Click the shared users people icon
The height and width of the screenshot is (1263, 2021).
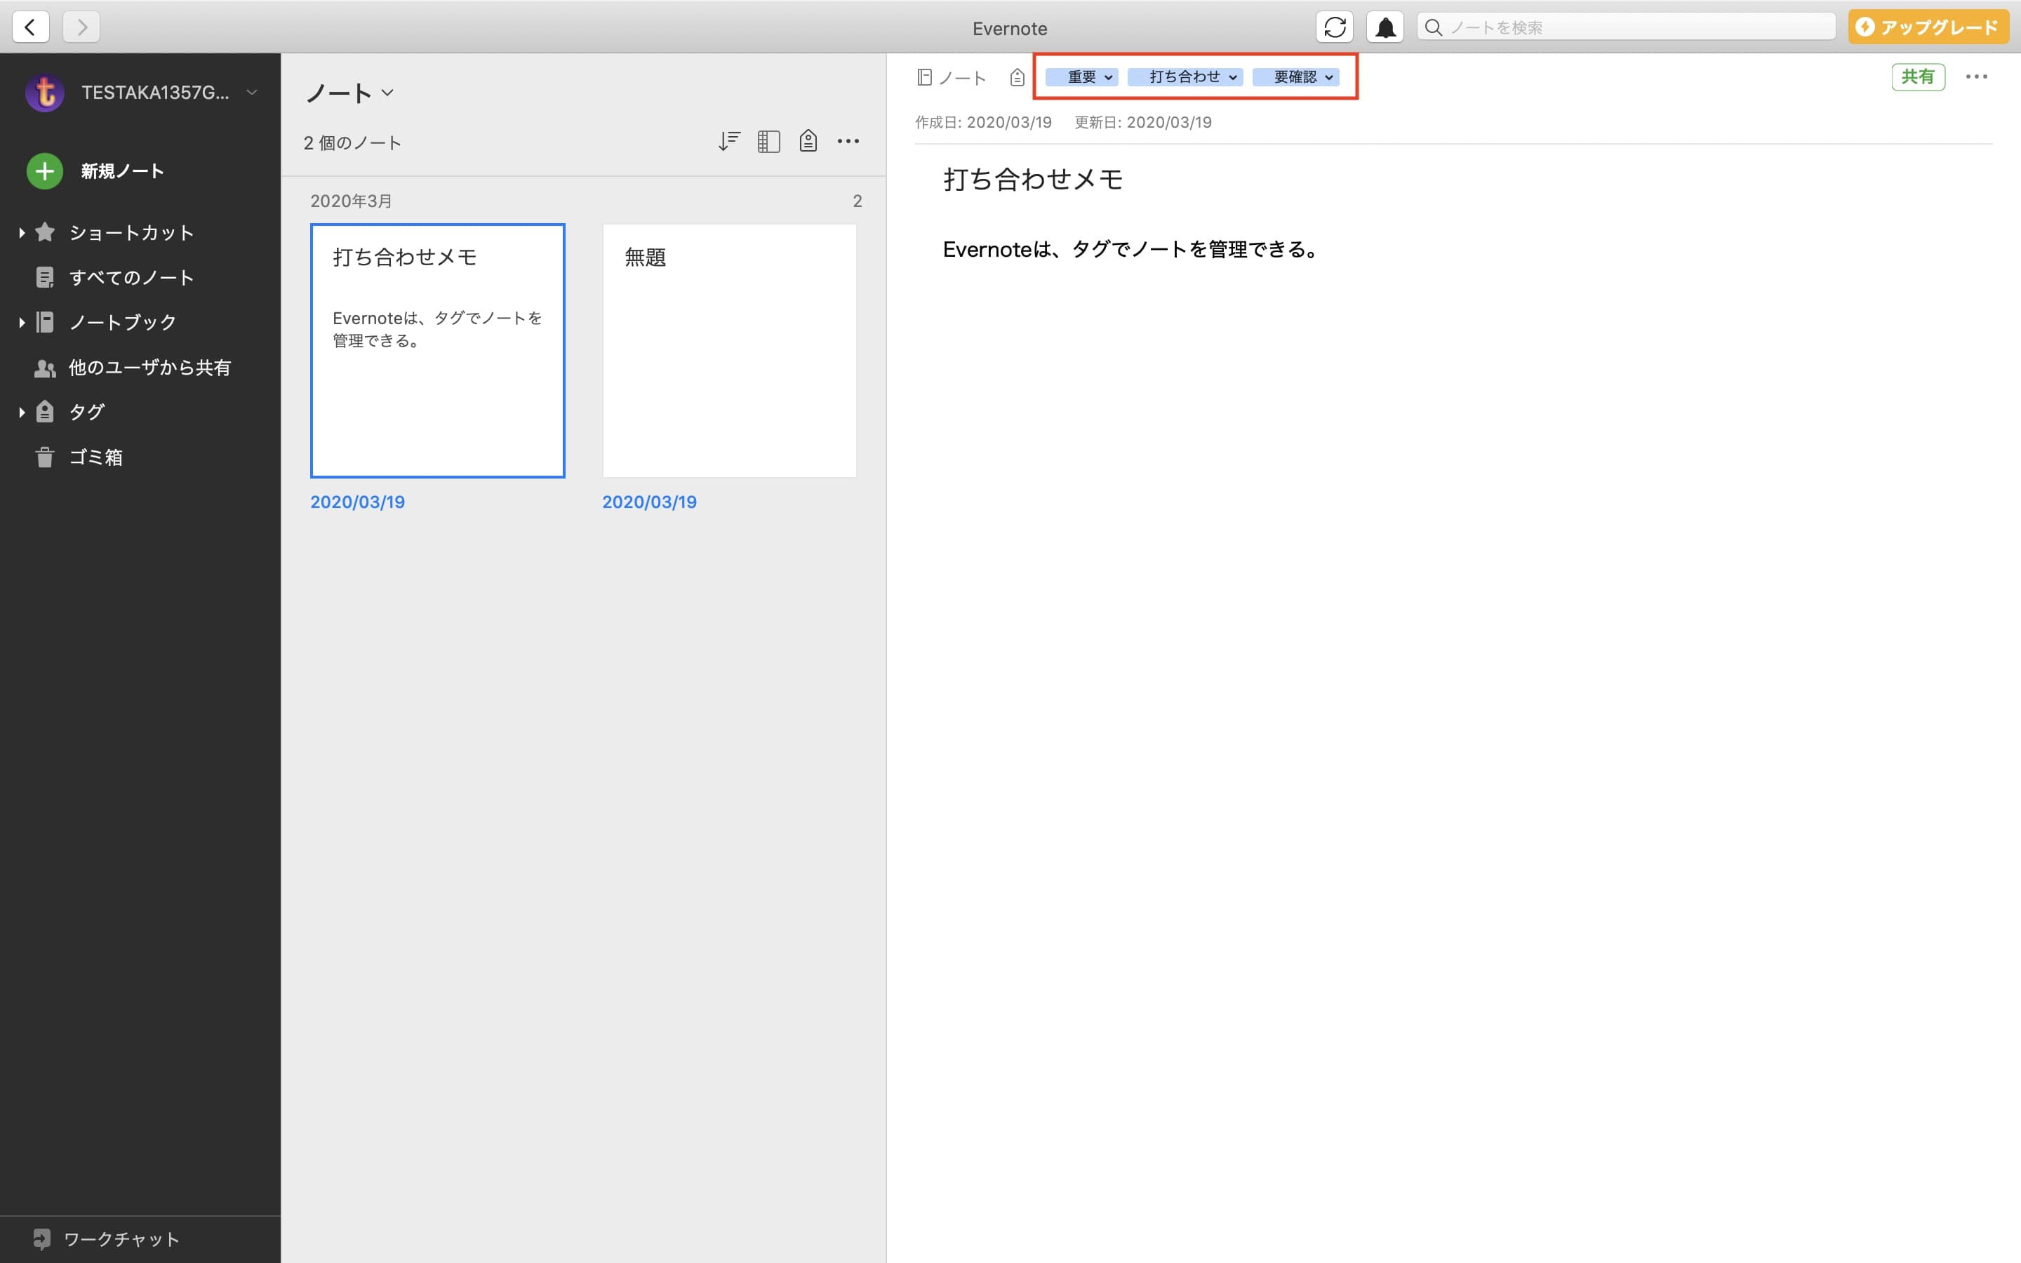[x=45, y=368]
